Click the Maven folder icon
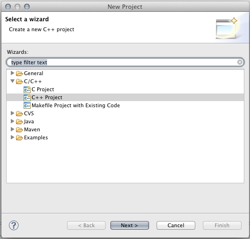The image size is (250, 239). click(x=19, y=129)
